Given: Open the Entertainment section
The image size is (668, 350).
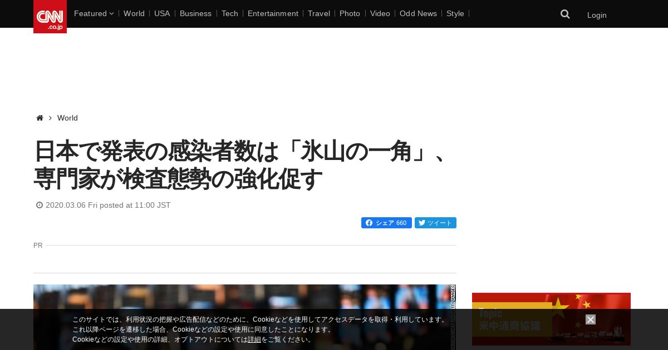Looking at the screenshot, I should [x=273, y=13].
